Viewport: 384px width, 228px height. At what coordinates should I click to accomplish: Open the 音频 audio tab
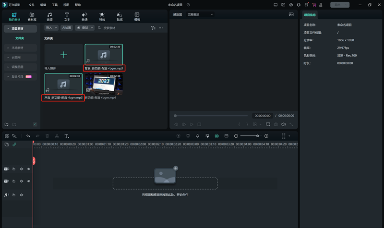(49, 17)
